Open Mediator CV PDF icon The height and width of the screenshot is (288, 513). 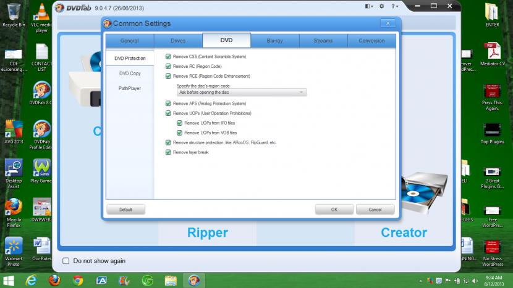tap(493, 54)
